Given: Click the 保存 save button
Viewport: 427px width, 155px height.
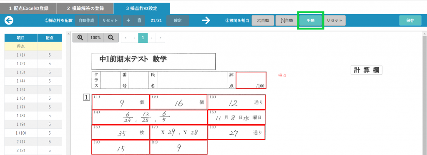Looking at the screenshot, I should [410, 20].
